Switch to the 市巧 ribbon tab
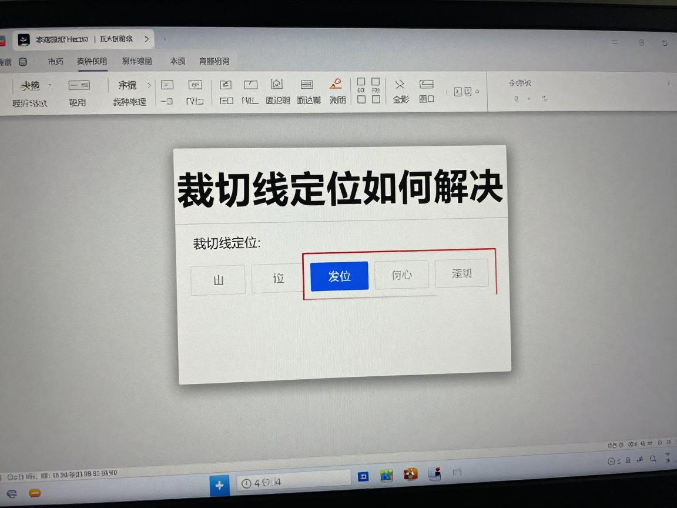Viewport: 677px width, 508px height. [56, 61]
